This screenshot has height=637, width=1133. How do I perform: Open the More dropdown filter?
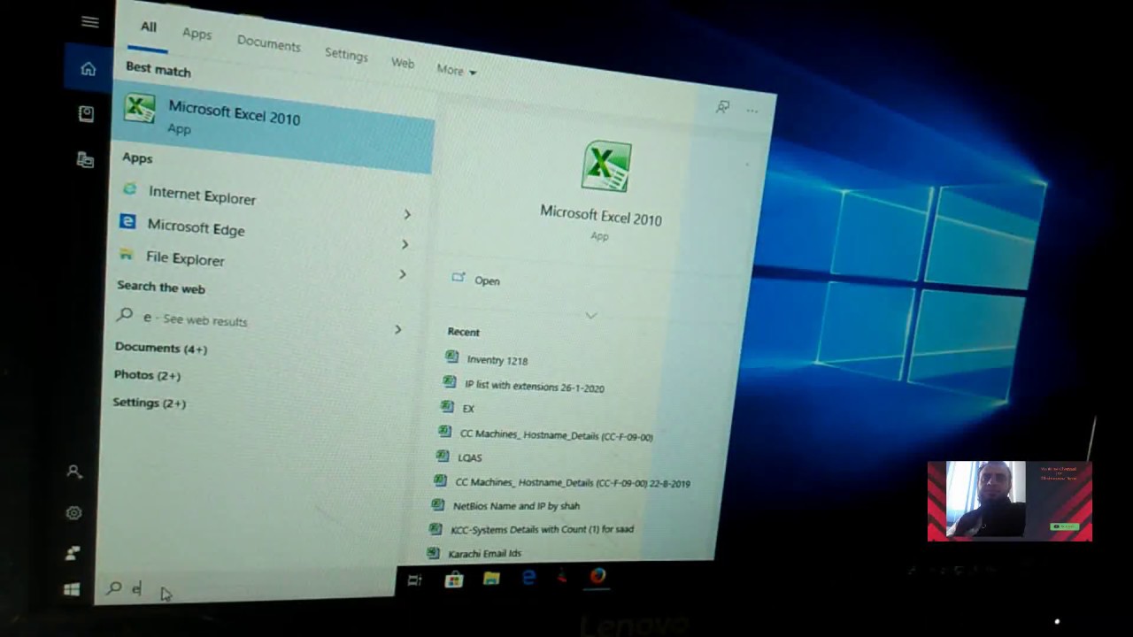(457, 70)
